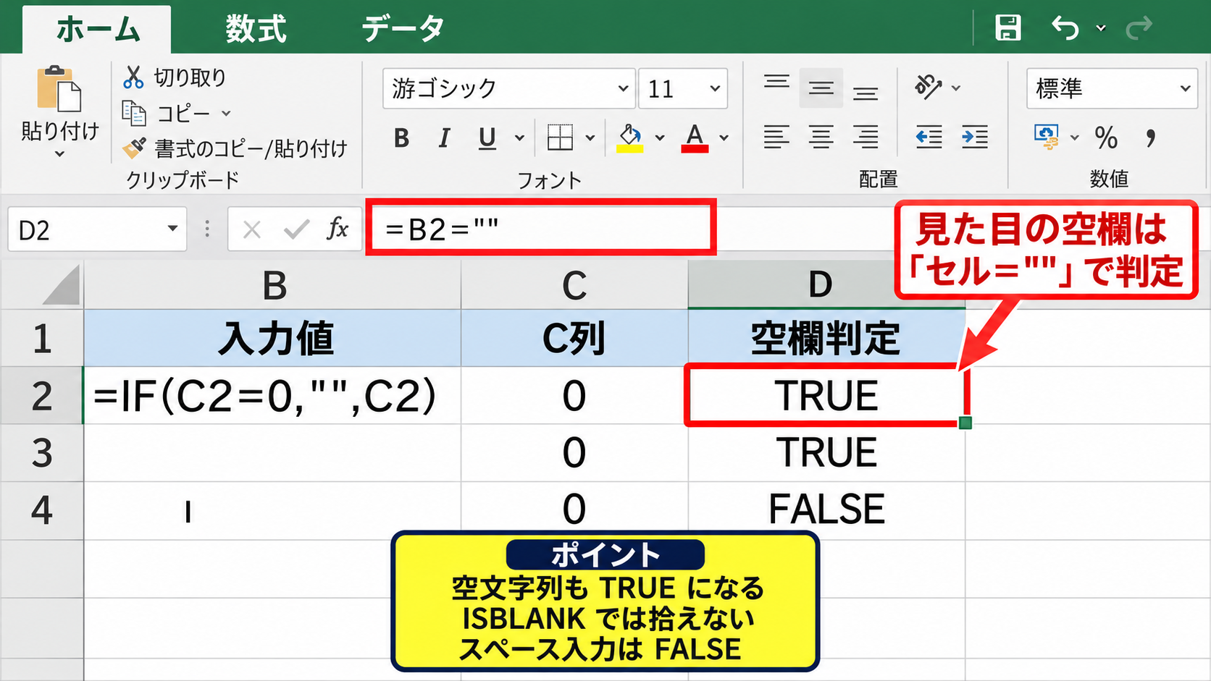Cut selection with the scissors icon

coord(133,77)
